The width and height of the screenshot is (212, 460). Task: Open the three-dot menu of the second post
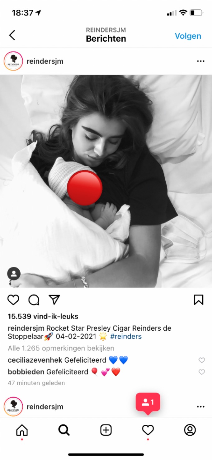click(201, 407)
